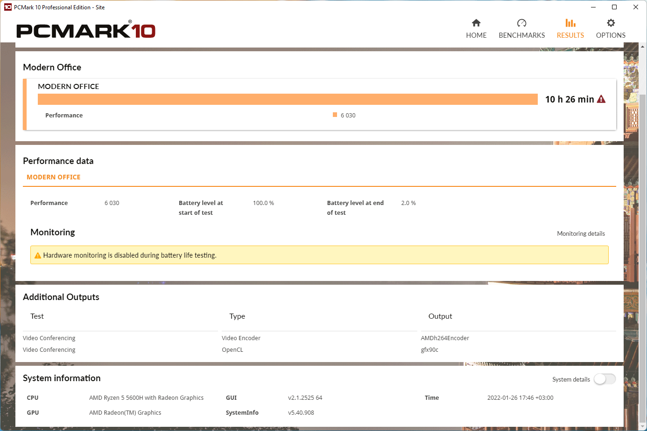Click the v2.1.2525 64 GUI version

tap(305, 397)
